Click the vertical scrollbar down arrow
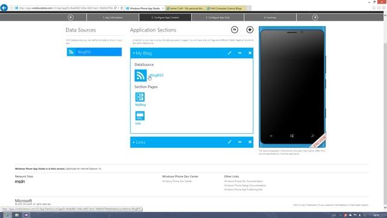This screenshot has width=387, height=218. pos(385,208)
